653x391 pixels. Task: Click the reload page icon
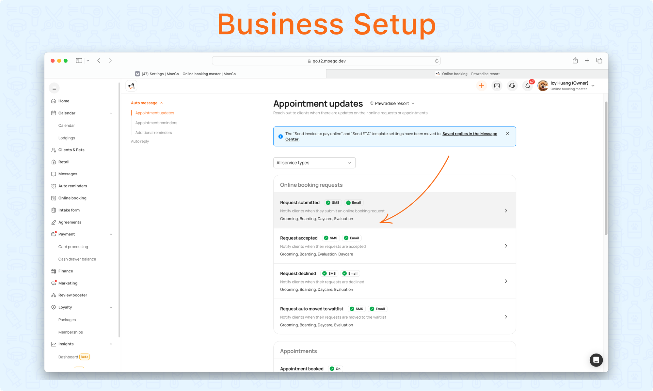pyautogui.click(x=437, y=61)
